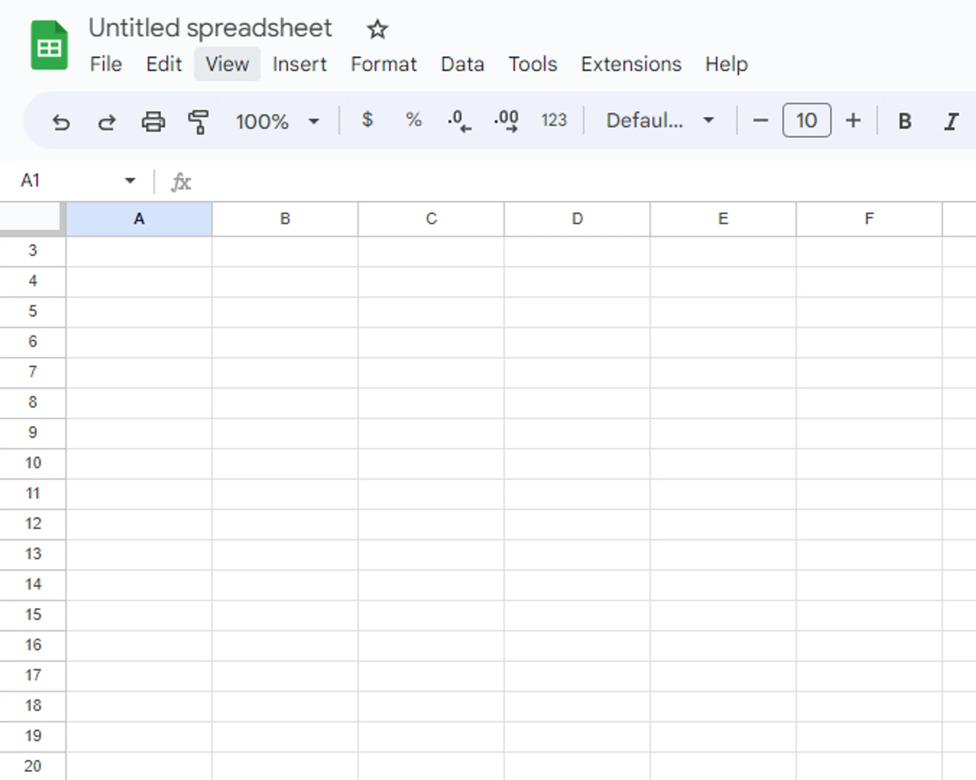The width and height of the screenshot is (976, 780).
Task: Format as currency with dollar icon
Action: (367, 120)
